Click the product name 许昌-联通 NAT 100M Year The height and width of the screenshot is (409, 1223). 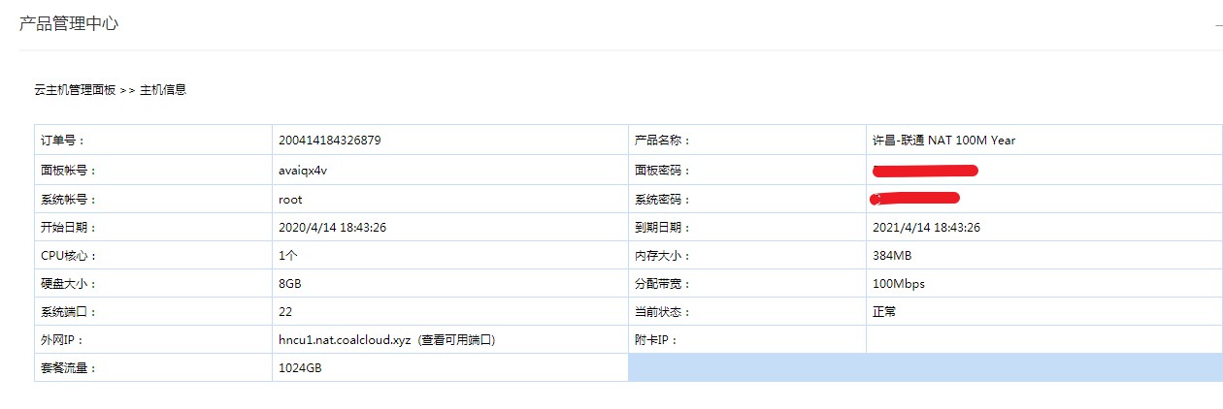pos(943,141)
